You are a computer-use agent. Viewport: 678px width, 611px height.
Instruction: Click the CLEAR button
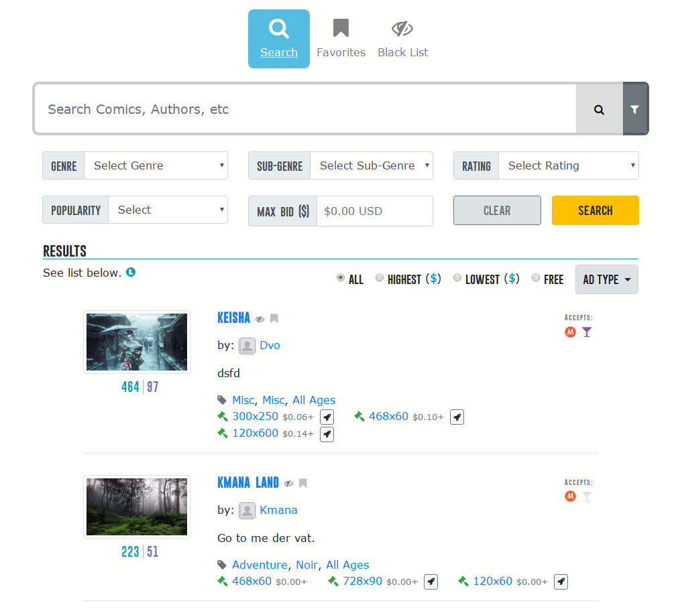click(x=497, y=210)
